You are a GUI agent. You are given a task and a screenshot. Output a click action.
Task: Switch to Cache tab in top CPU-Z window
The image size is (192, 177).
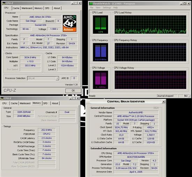point(16,8)
